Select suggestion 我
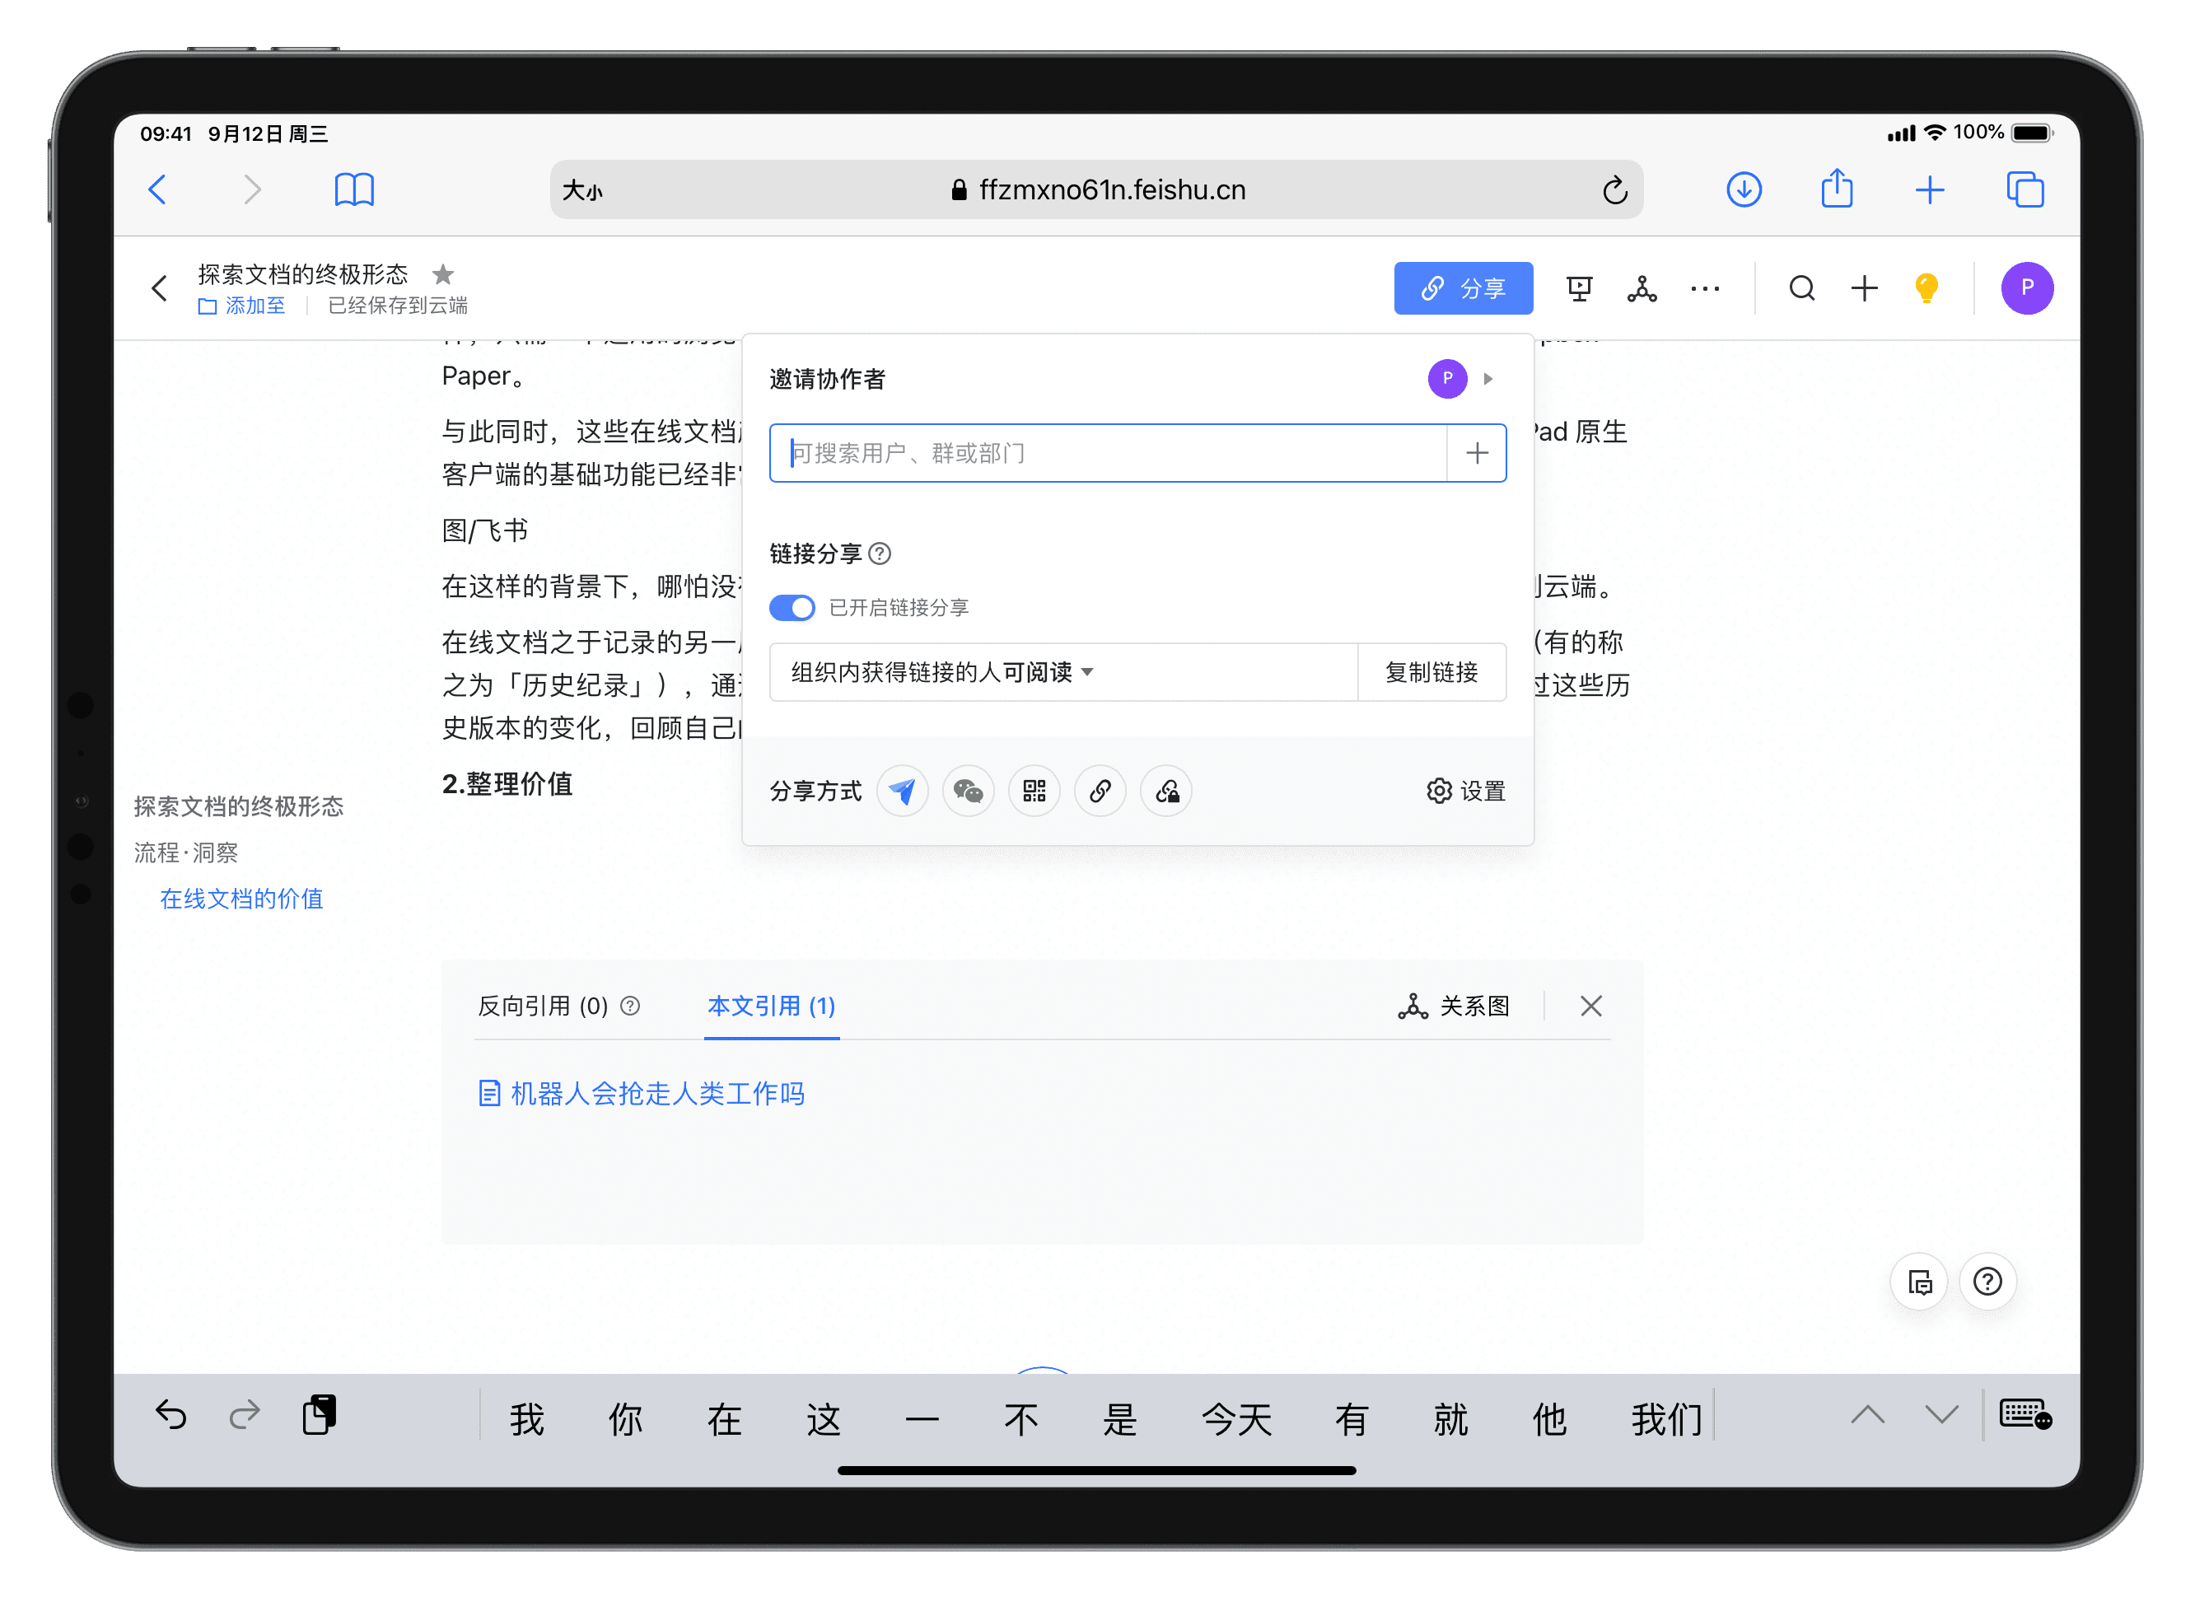 tap(526, 1420)
